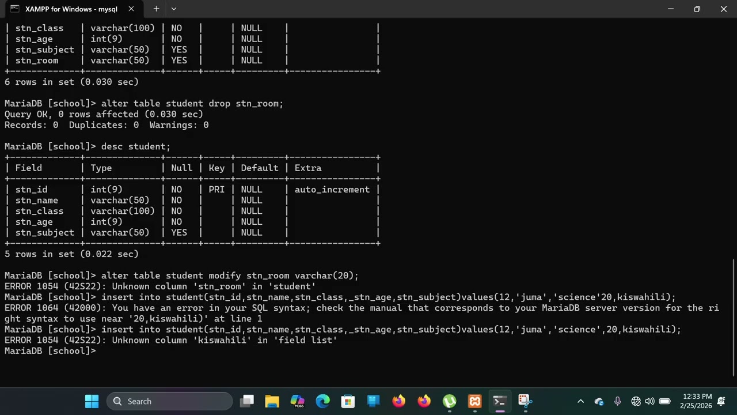Launch Microsoft 365 Copilot from taskbar
Viewport: 737px width, 415px height.
coord(298,401)
